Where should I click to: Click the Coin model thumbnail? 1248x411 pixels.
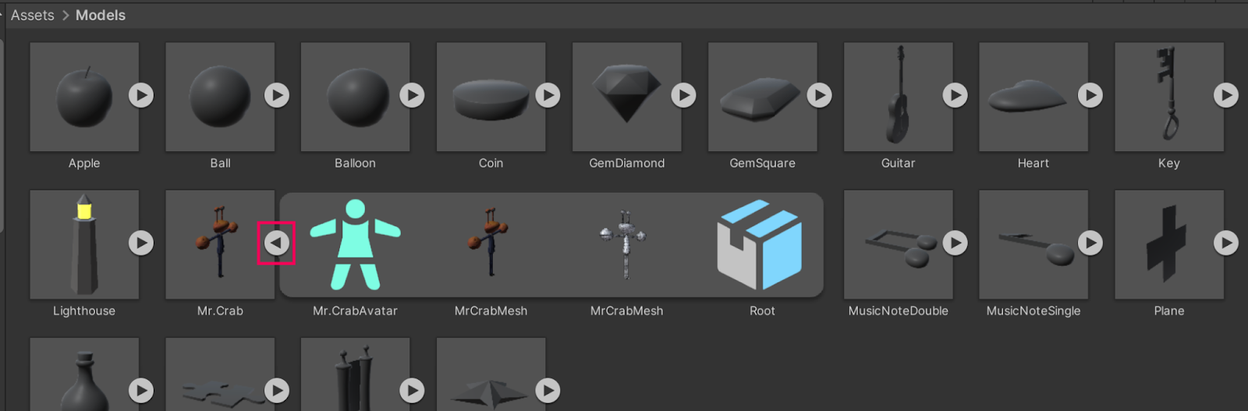490,97
